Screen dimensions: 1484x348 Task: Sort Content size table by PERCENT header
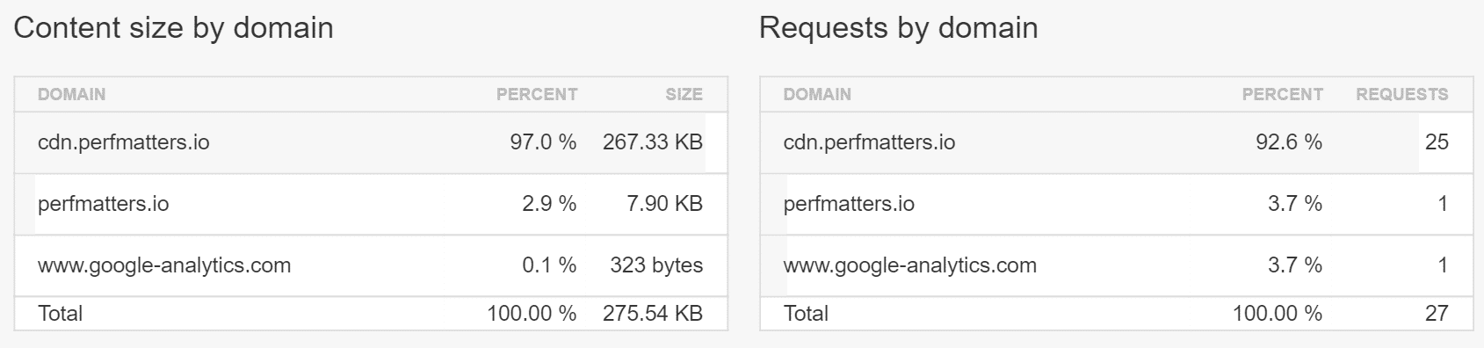pos(537,94)
